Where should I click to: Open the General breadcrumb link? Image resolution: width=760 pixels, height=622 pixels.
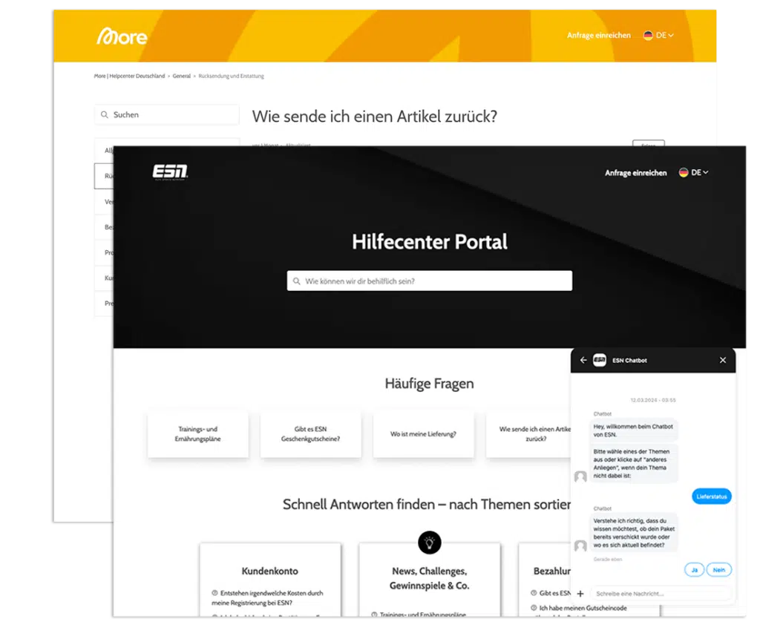181,76
